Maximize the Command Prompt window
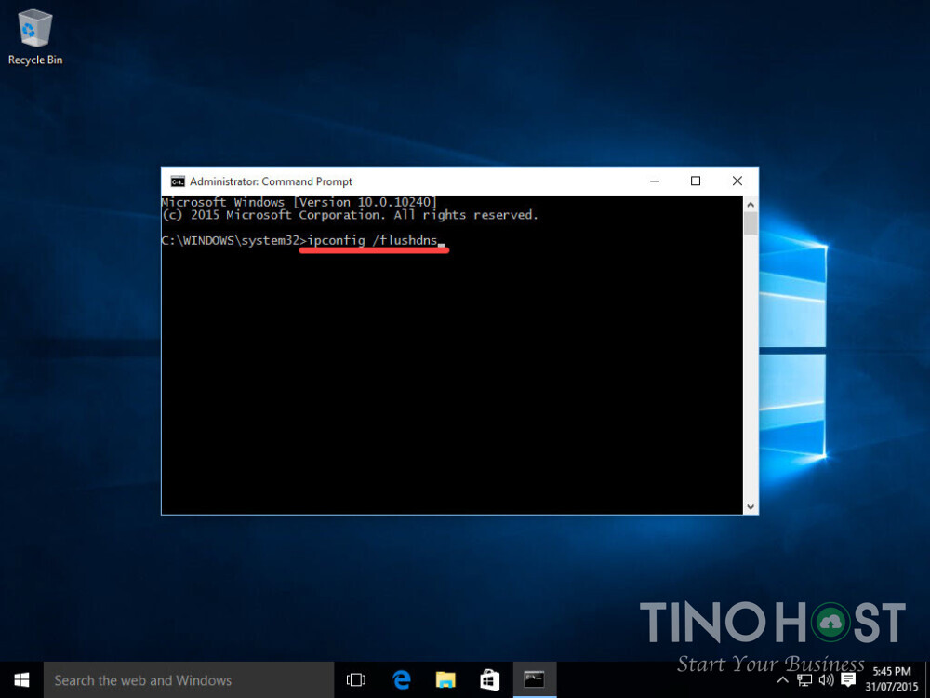 (696, 181)
